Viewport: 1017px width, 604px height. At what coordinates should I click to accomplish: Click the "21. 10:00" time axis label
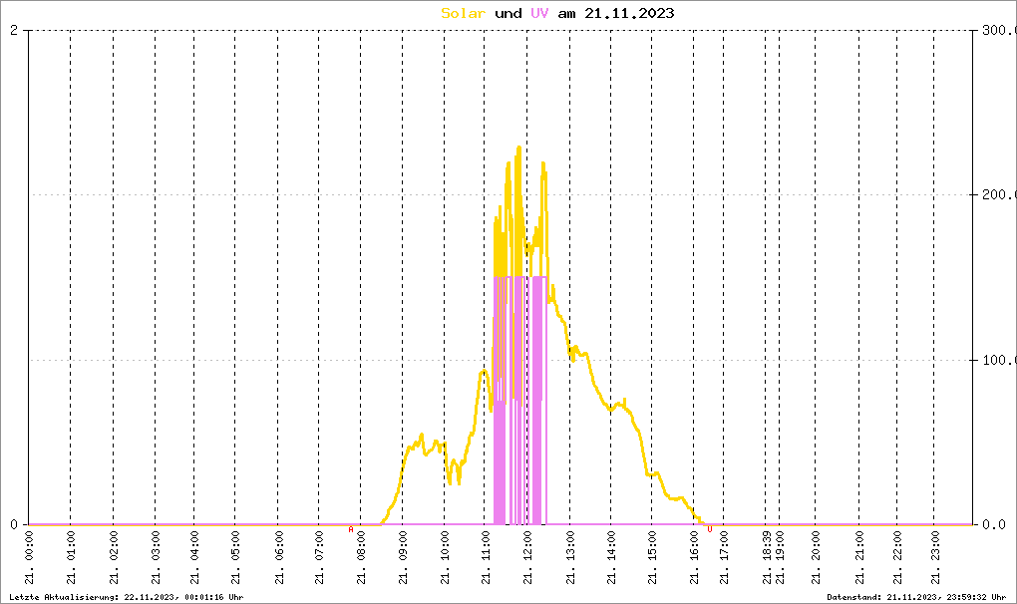click(445, 558)
